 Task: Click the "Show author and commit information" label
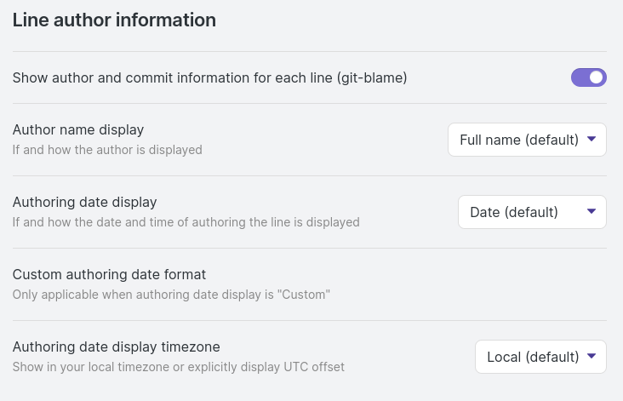click(x=209, y=77)
